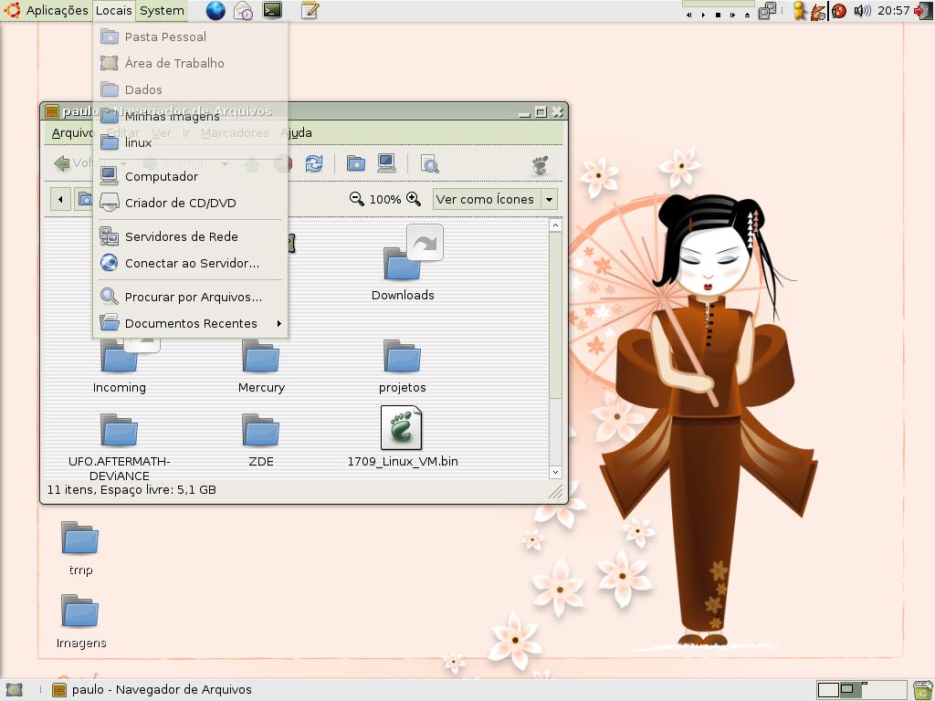Open Minhas imagens entry in menu
The width and height of the screenshot is (935, 701).
pos(191,116)
